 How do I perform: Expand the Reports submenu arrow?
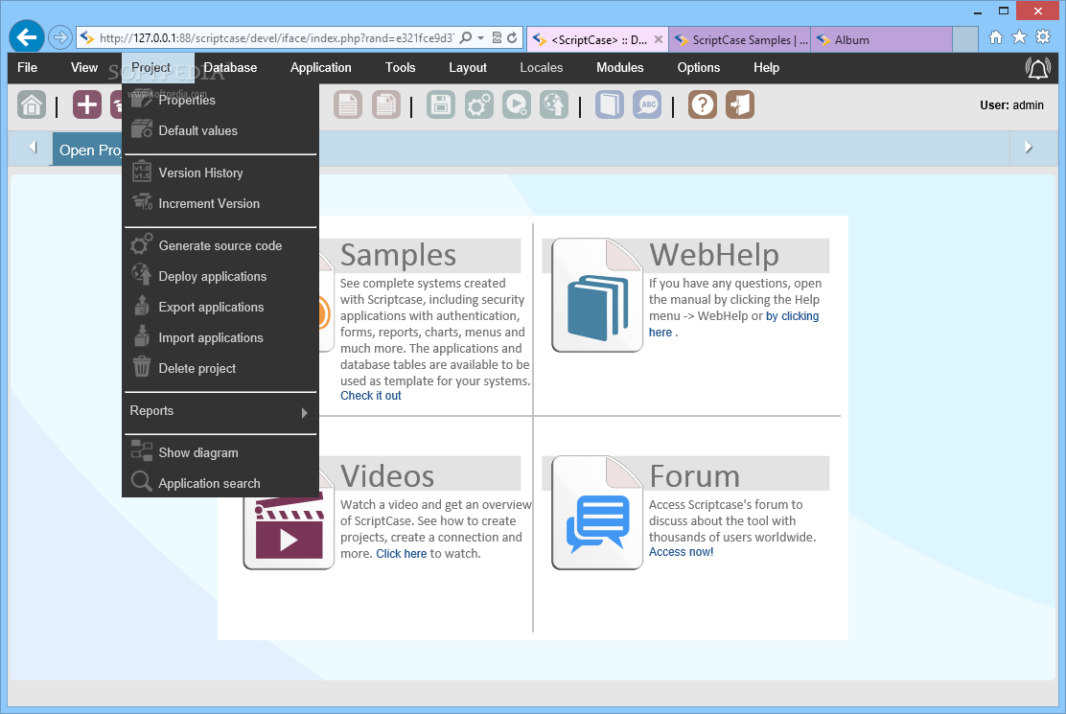pyautogui.click(x=304, y=412)
